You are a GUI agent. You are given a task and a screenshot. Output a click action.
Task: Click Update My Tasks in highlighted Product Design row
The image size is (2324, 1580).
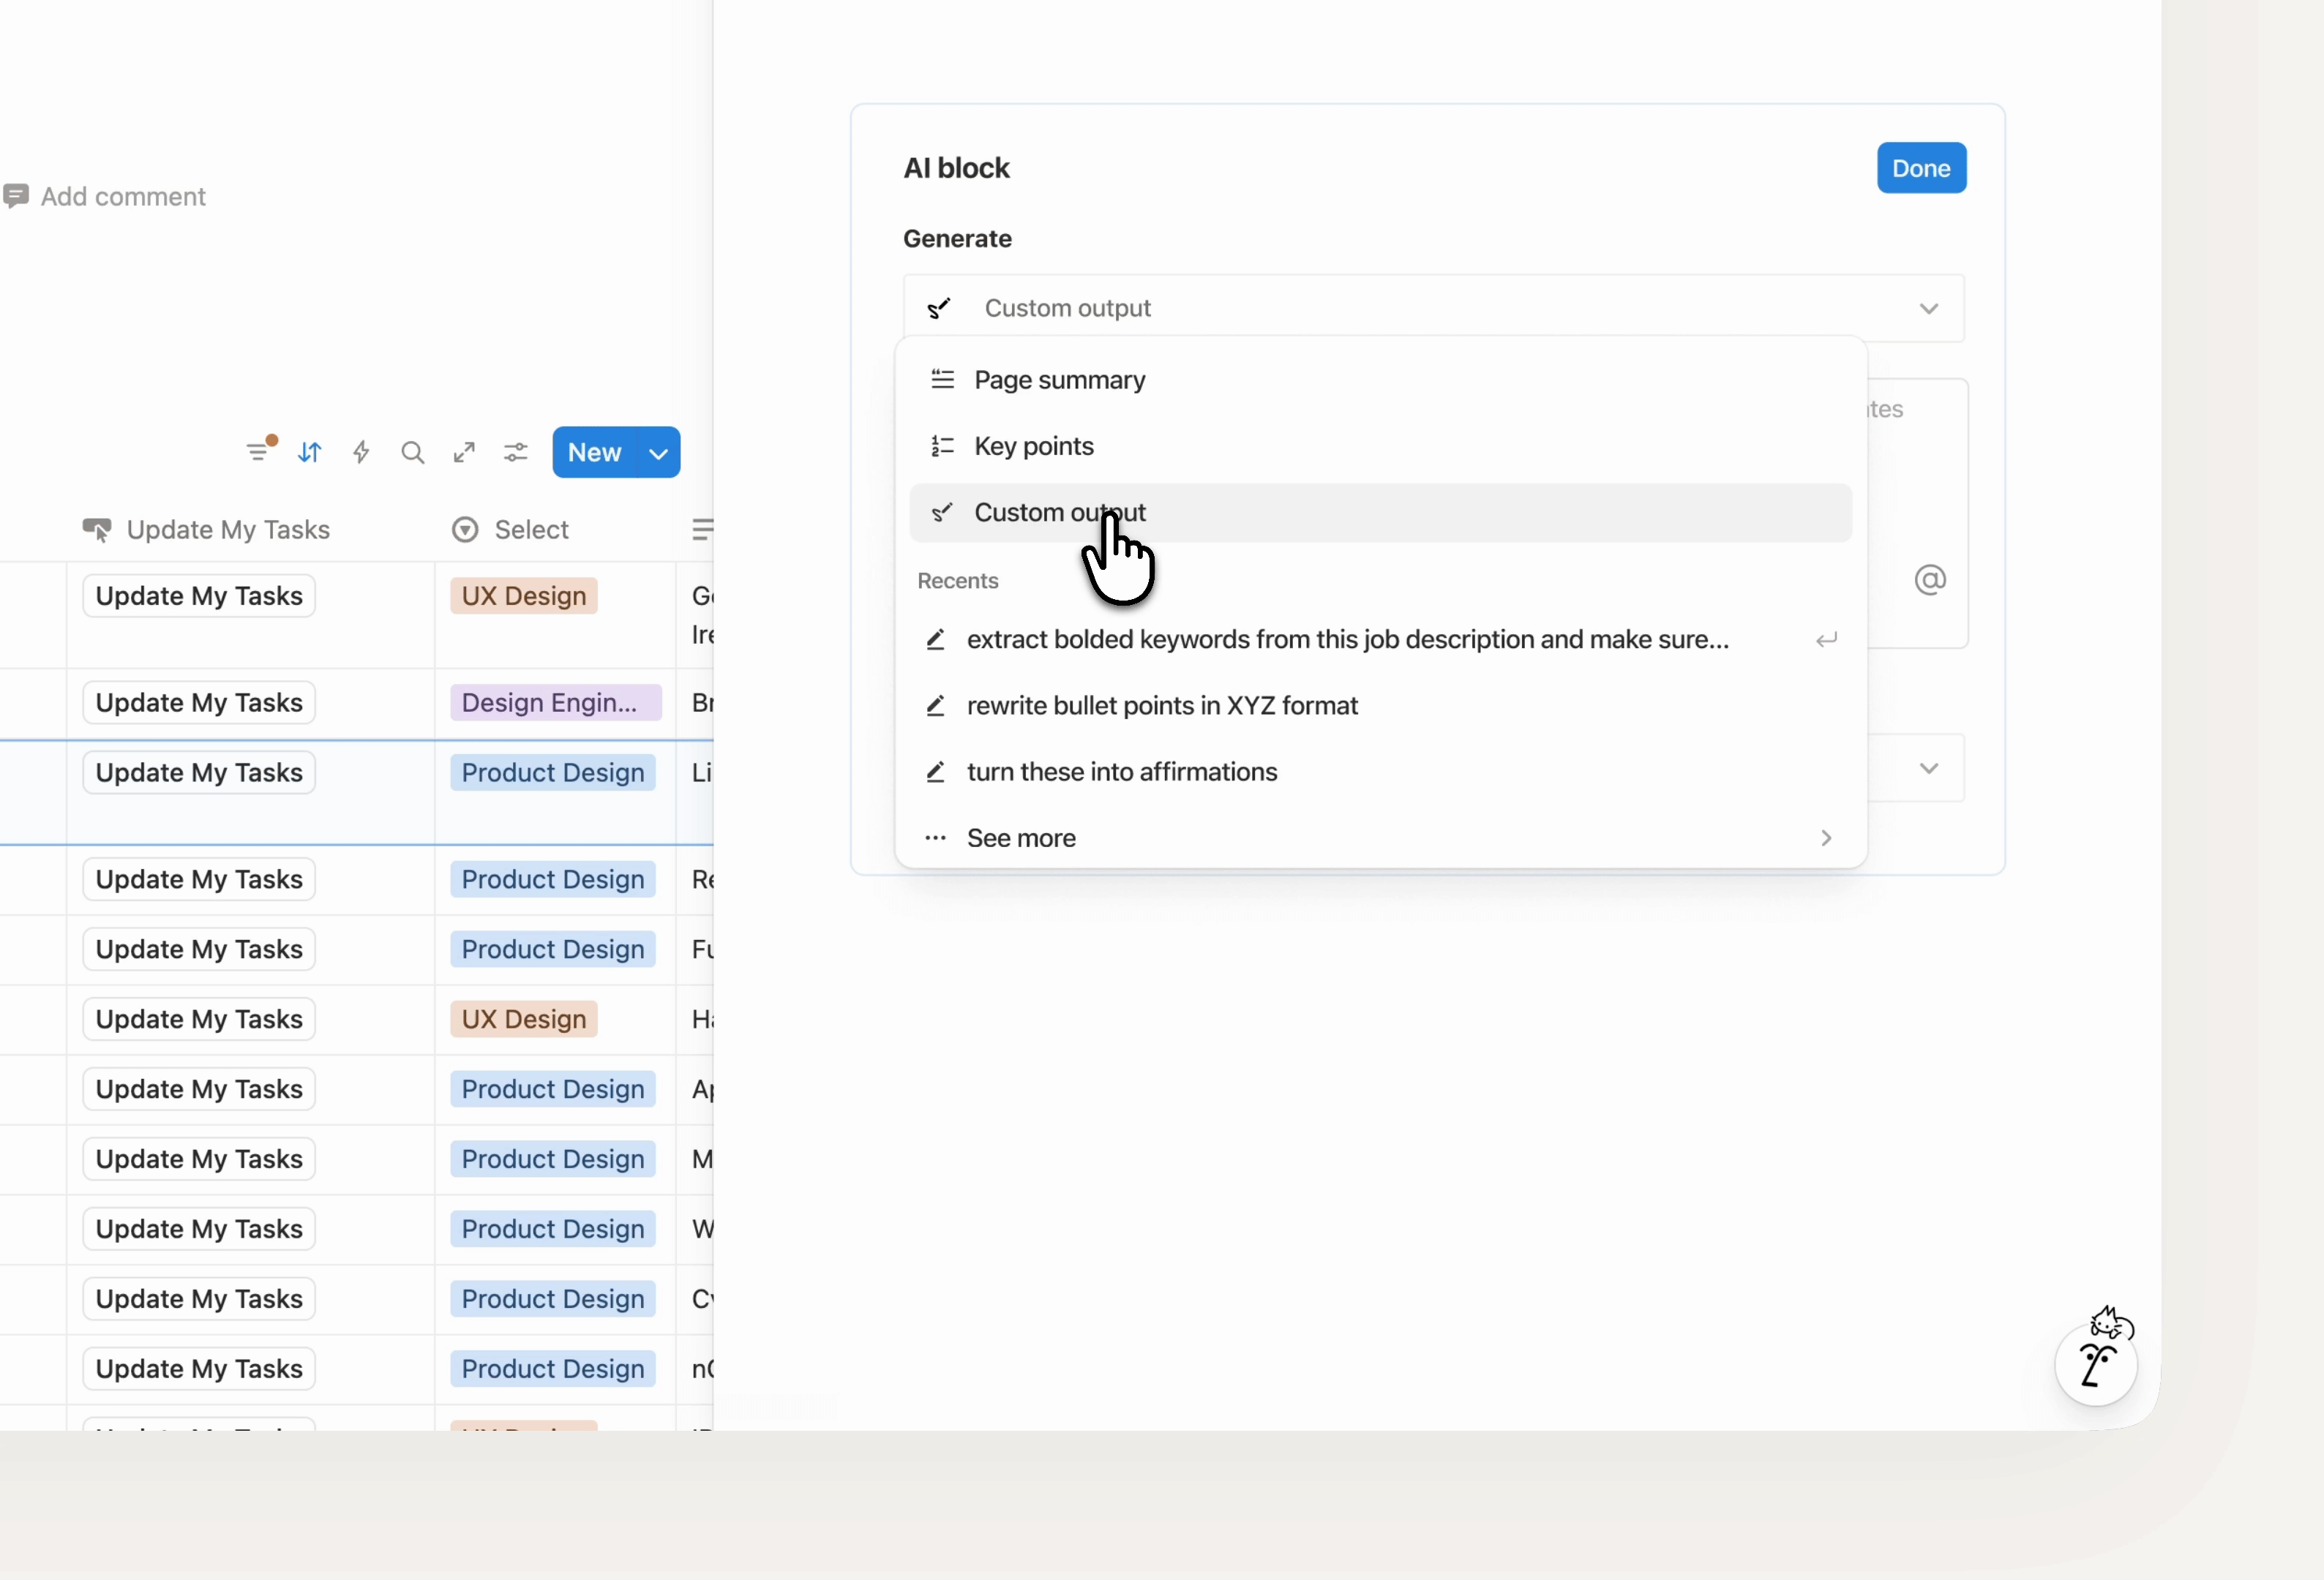199,772
